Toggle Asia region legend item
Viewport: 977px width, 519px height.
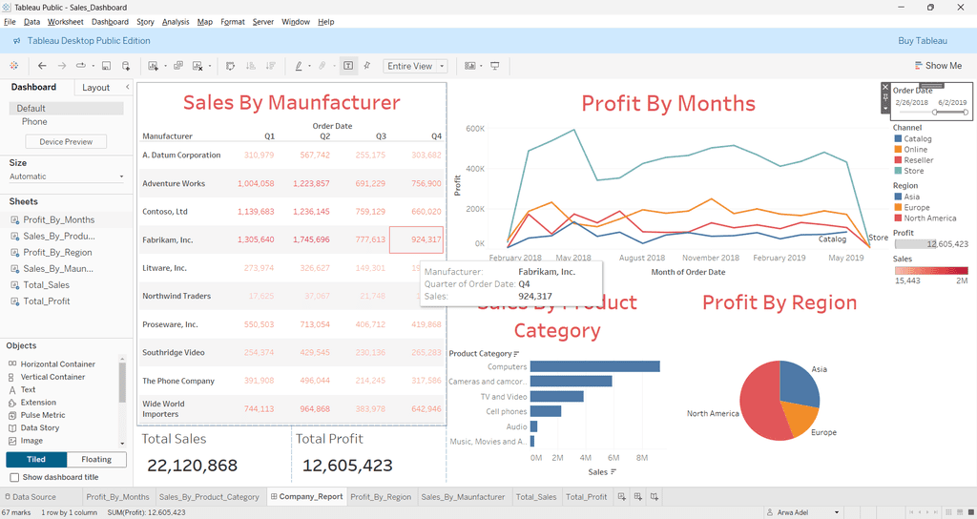point(907,197)
